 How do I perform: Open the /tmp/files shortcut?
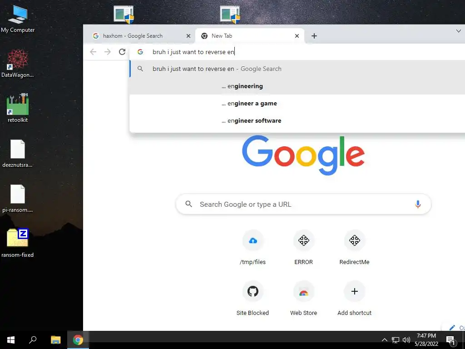pyautogui.click(x=252, y=248)
